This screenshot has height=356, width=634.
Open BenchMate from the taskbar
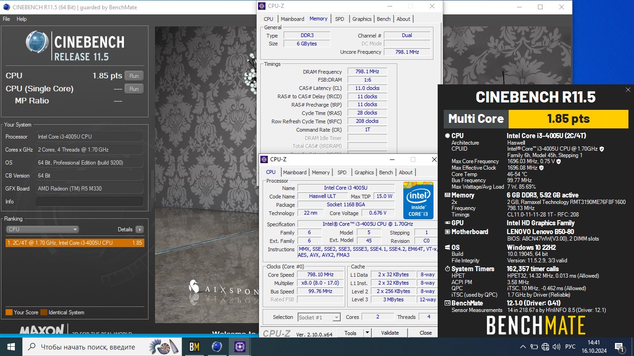point(194,347)
